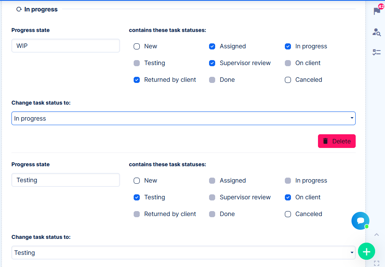Open the flag notifications icon with 42 badge
This screenshot has height=267, width=385.
[377, 11]
